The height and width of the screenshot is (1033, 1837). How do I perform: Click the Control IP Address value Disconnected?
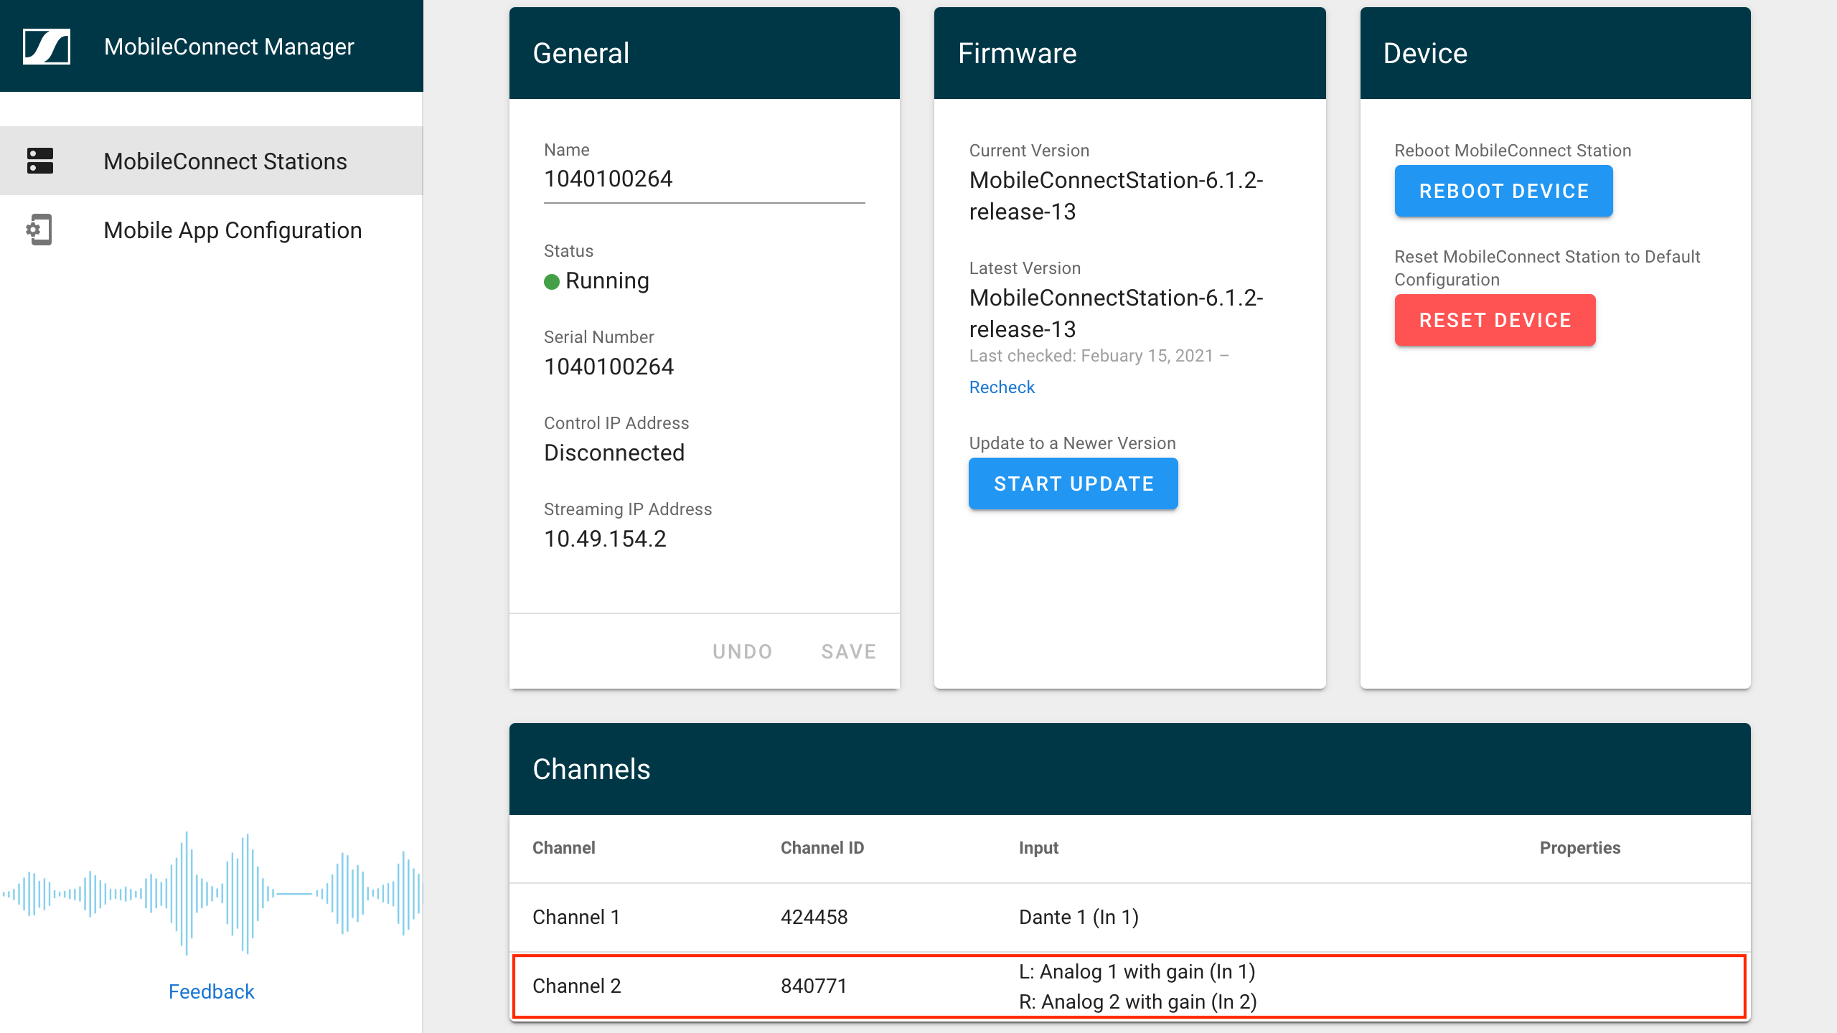point(614,453)
